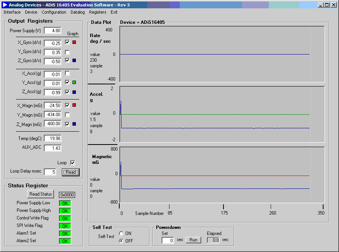Uncheck the X_Gyro graph checkbox
The image size is (339, 252).
tap(67, 42)
